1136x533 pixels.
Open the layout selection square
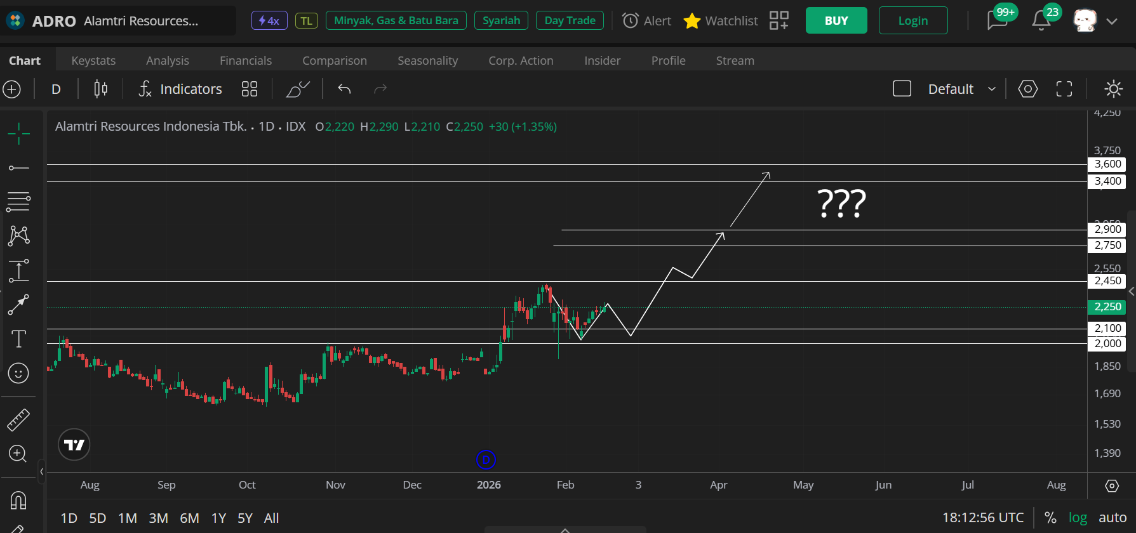[x=902, y=89]
